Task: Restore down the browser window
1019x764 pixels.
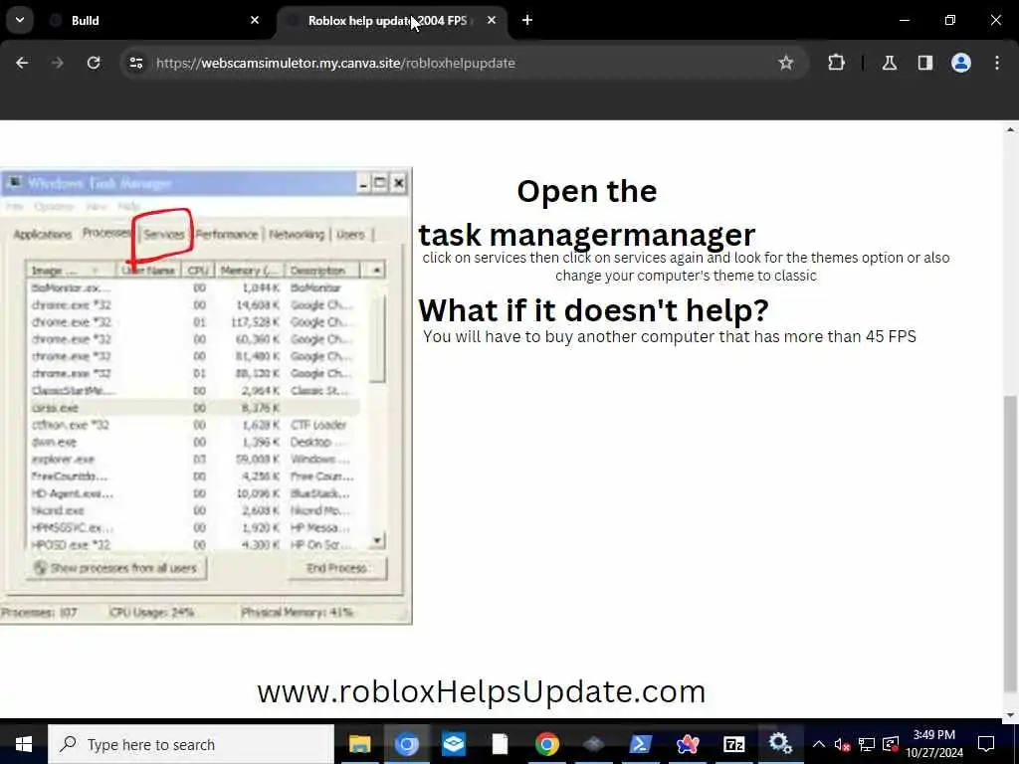Action: [x=950, y=21]
